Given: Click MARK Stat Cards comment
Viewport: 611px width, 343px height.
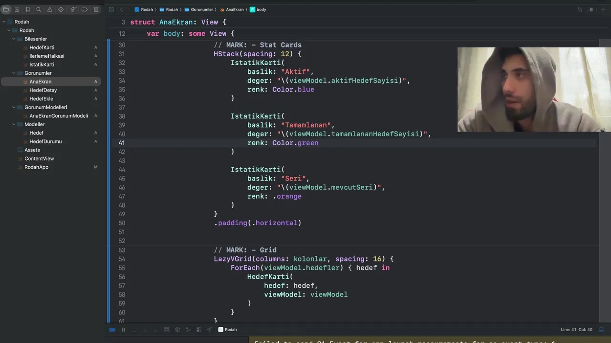Looking at the screenshot, I should pos(258,45).
